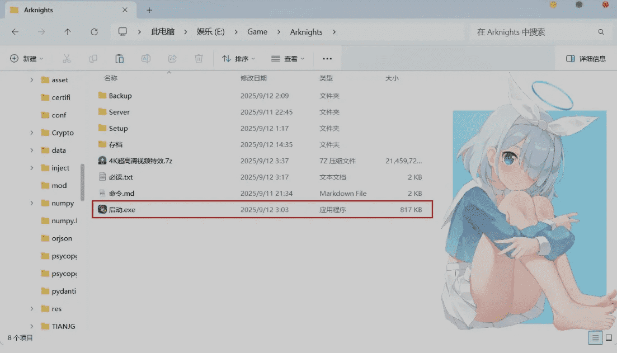Go up one directory level
Screen dimensions: 617x353
68,32
